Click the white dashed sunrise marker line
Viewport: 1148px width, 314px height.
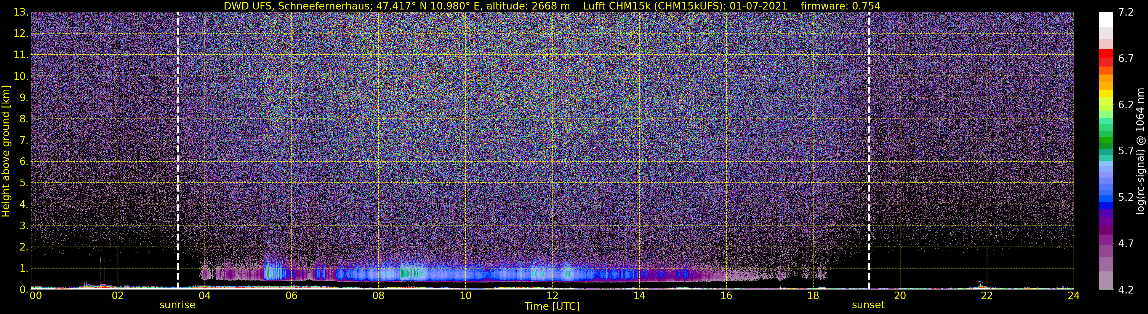click(178, 150)
